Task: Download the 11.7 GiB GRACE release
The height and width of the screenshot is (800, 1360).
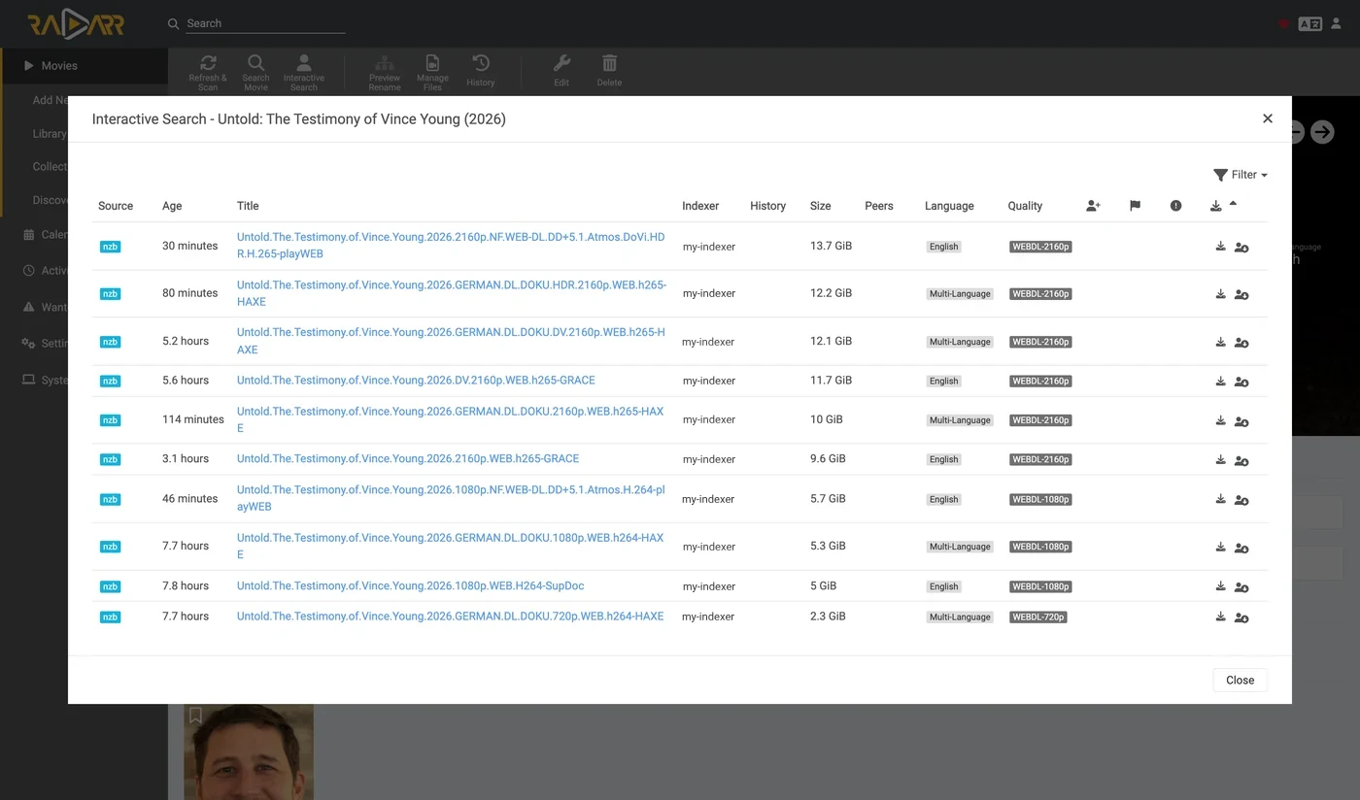Action: (1220, 382)
